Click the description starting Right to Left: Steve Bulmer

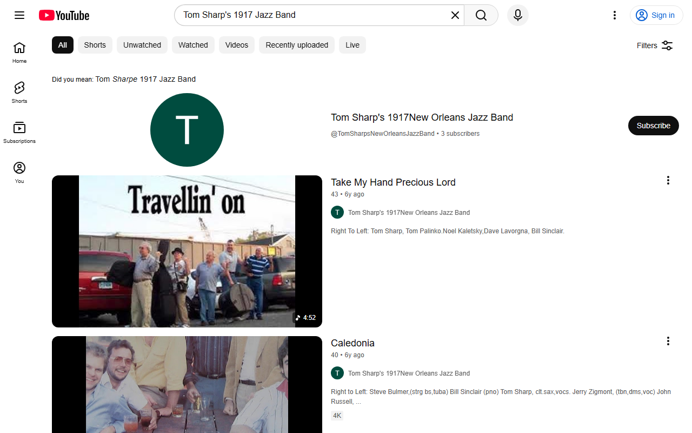(x=501, y=397)
